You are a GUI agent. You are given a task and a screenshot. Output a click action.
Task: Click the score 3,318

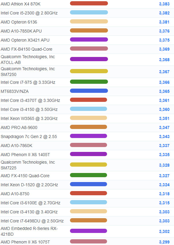click(x=164, y=194)
